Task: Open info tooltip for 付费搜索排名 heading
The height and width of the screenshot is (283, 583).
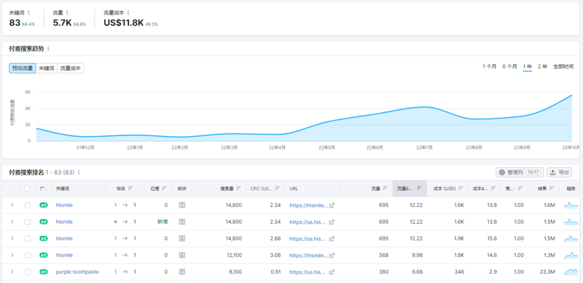Action: click(x=79, y=172)
